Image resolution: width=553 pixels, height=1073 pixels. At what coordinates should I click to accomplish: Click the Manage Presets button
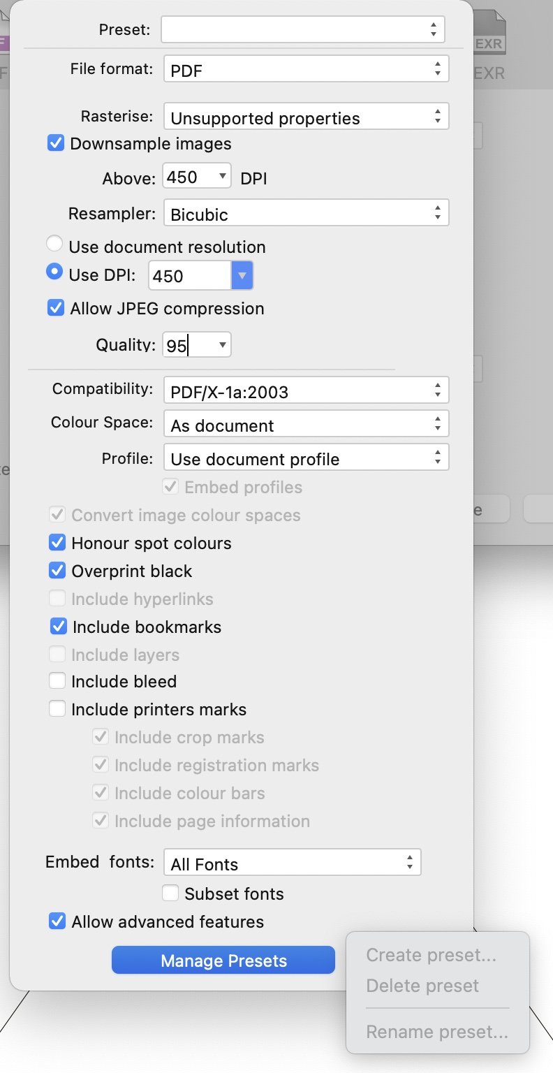223,961
